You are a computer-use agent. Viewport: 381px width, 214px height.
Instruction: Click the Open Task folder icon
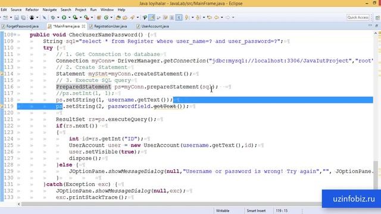tap(125, 17)
